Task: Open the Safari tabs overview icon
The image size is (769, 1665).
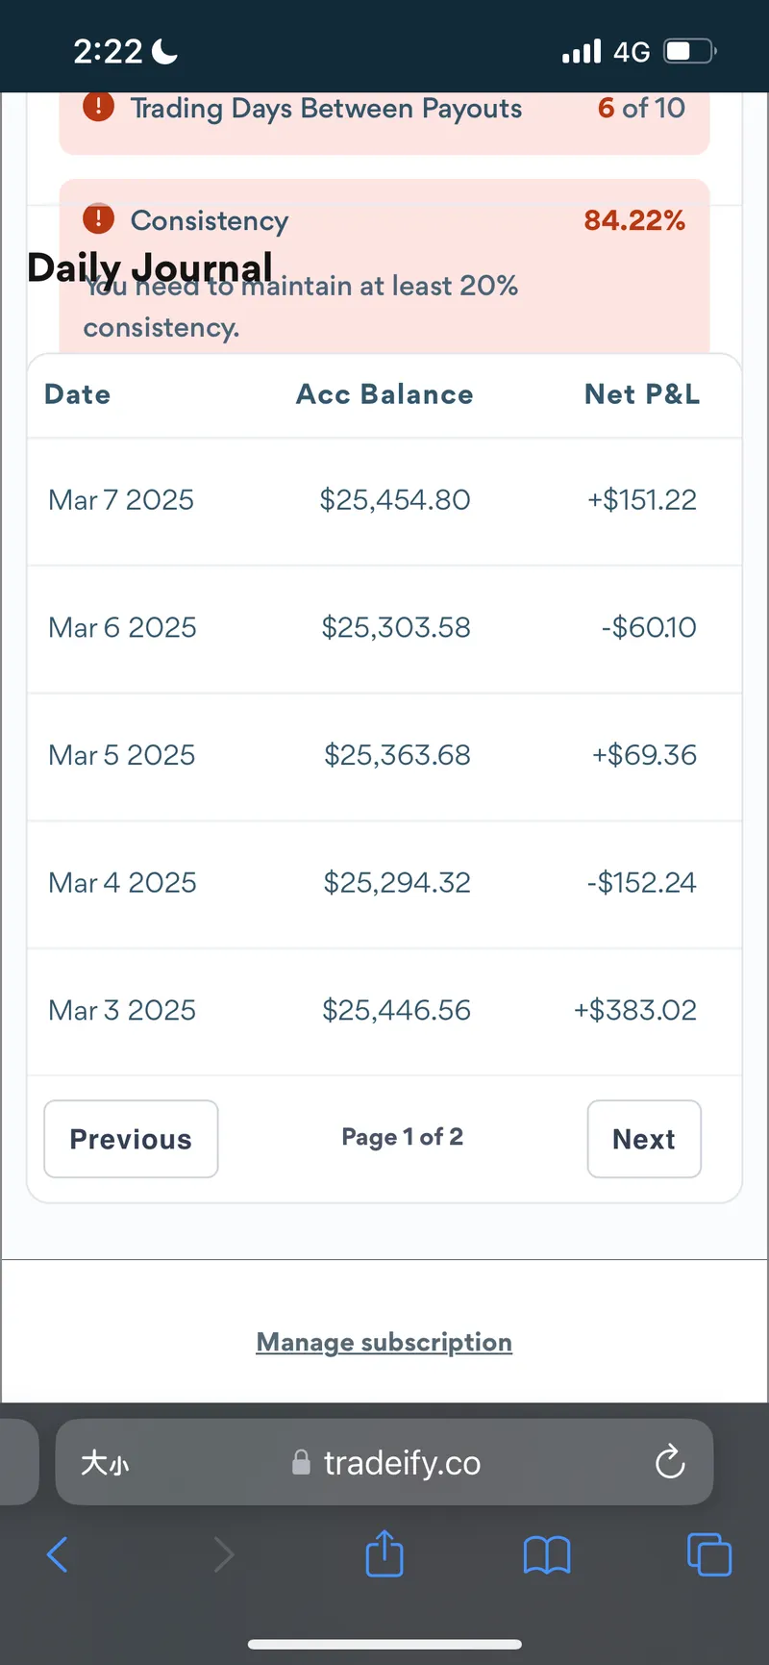Action: coord(709,1554)
